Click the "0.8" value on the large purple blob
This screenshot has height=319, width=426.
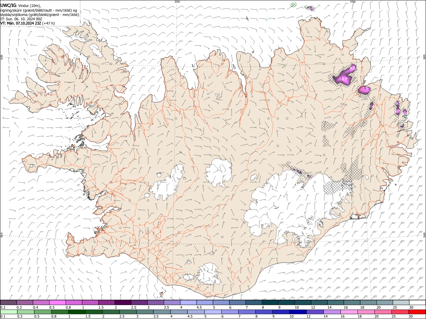[x=352, y=68]
